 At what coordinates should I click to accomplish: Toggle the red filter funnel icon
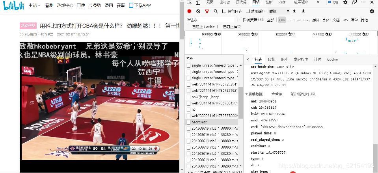tap(207, 11)
